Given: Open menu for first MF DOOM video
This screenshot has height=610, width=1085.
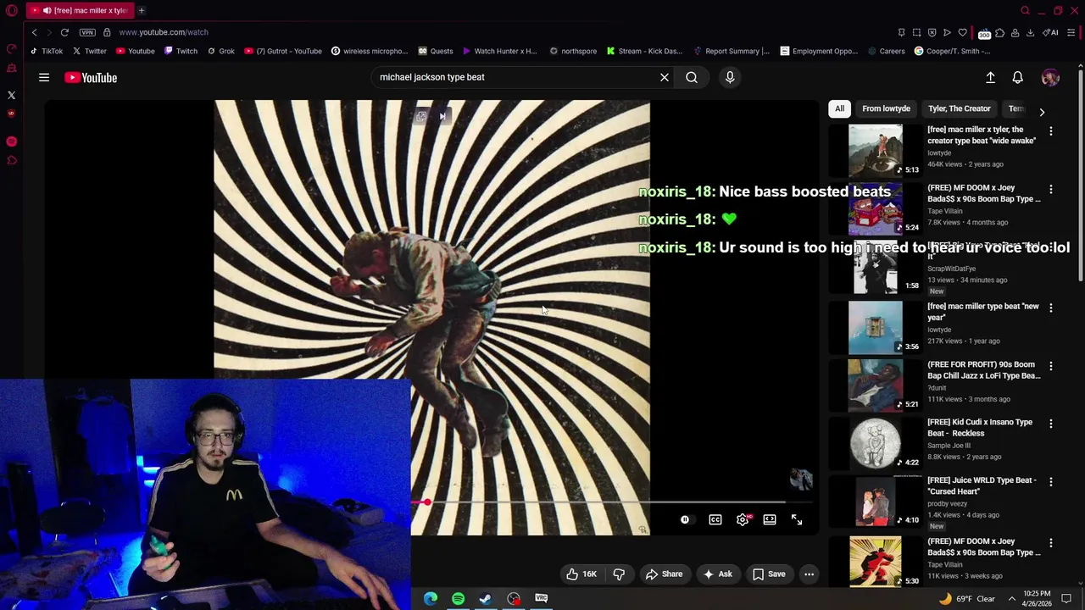Looking at the screenshot, I should point(1051,190).
